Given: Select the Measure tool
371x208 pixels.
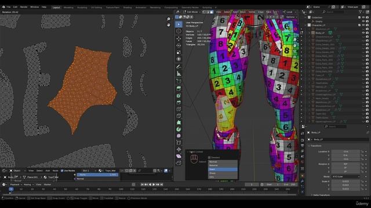Looking at the screenshot, I should pos(179,73).
